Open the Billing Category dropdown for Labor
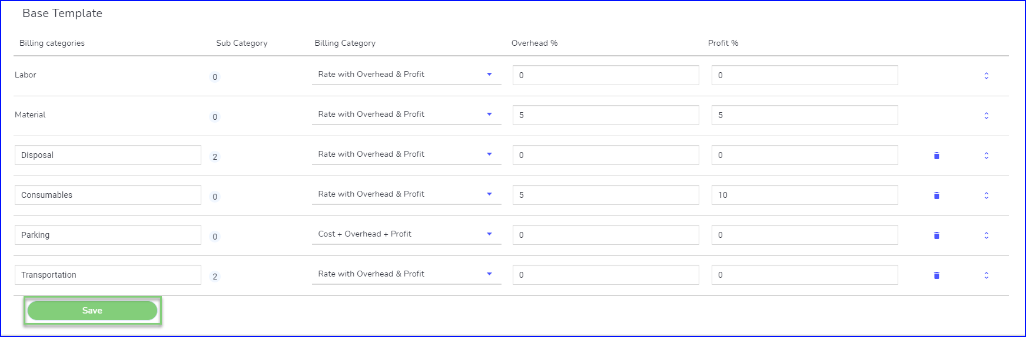 pyautogui.click(x=406, y=75)
